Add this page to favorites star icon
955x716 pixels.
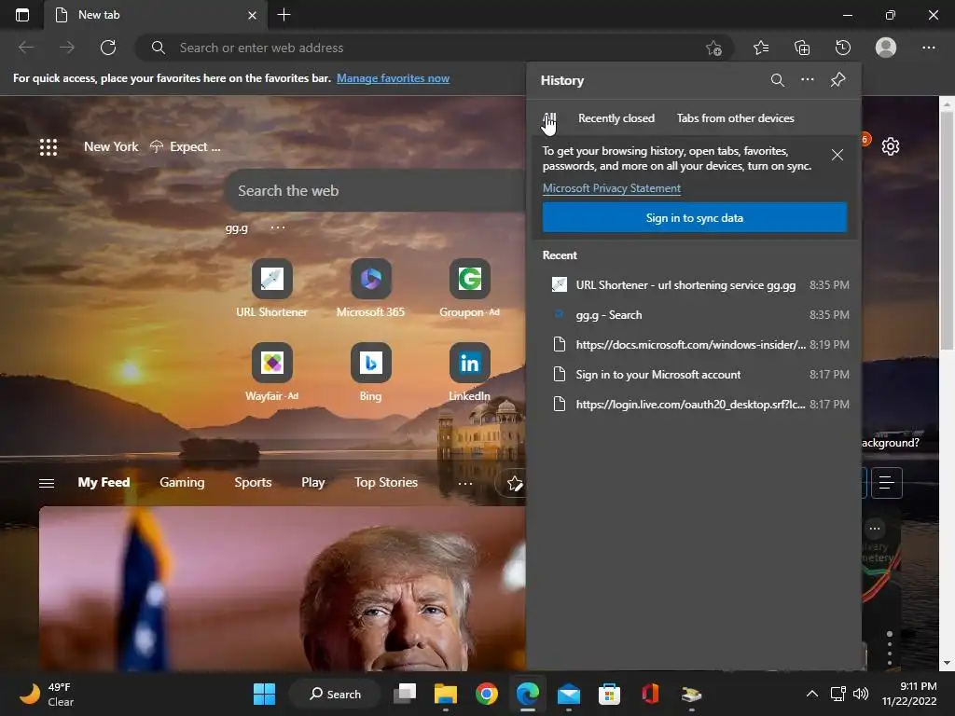point(713,48)
